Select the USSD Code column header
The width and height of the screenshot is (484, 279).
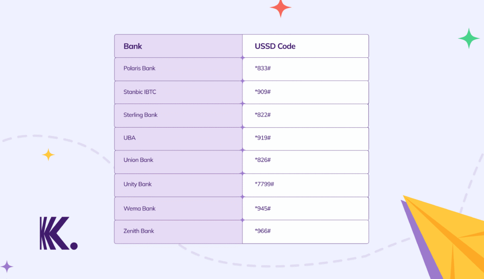point(306,46)
